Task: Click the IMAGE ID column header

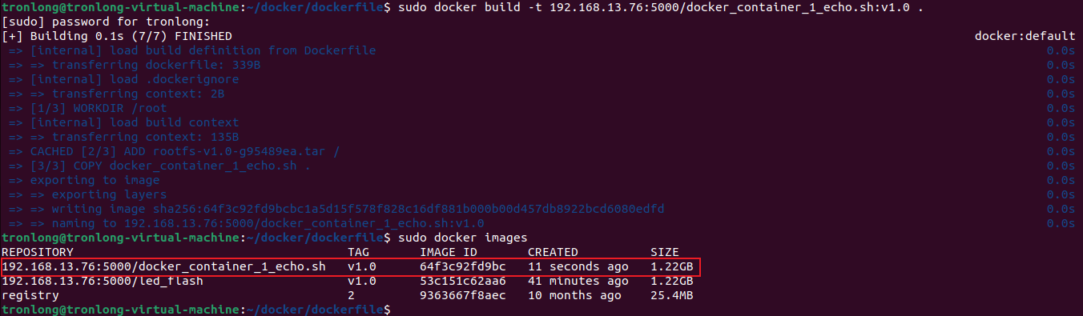Action: pos(448,252)
